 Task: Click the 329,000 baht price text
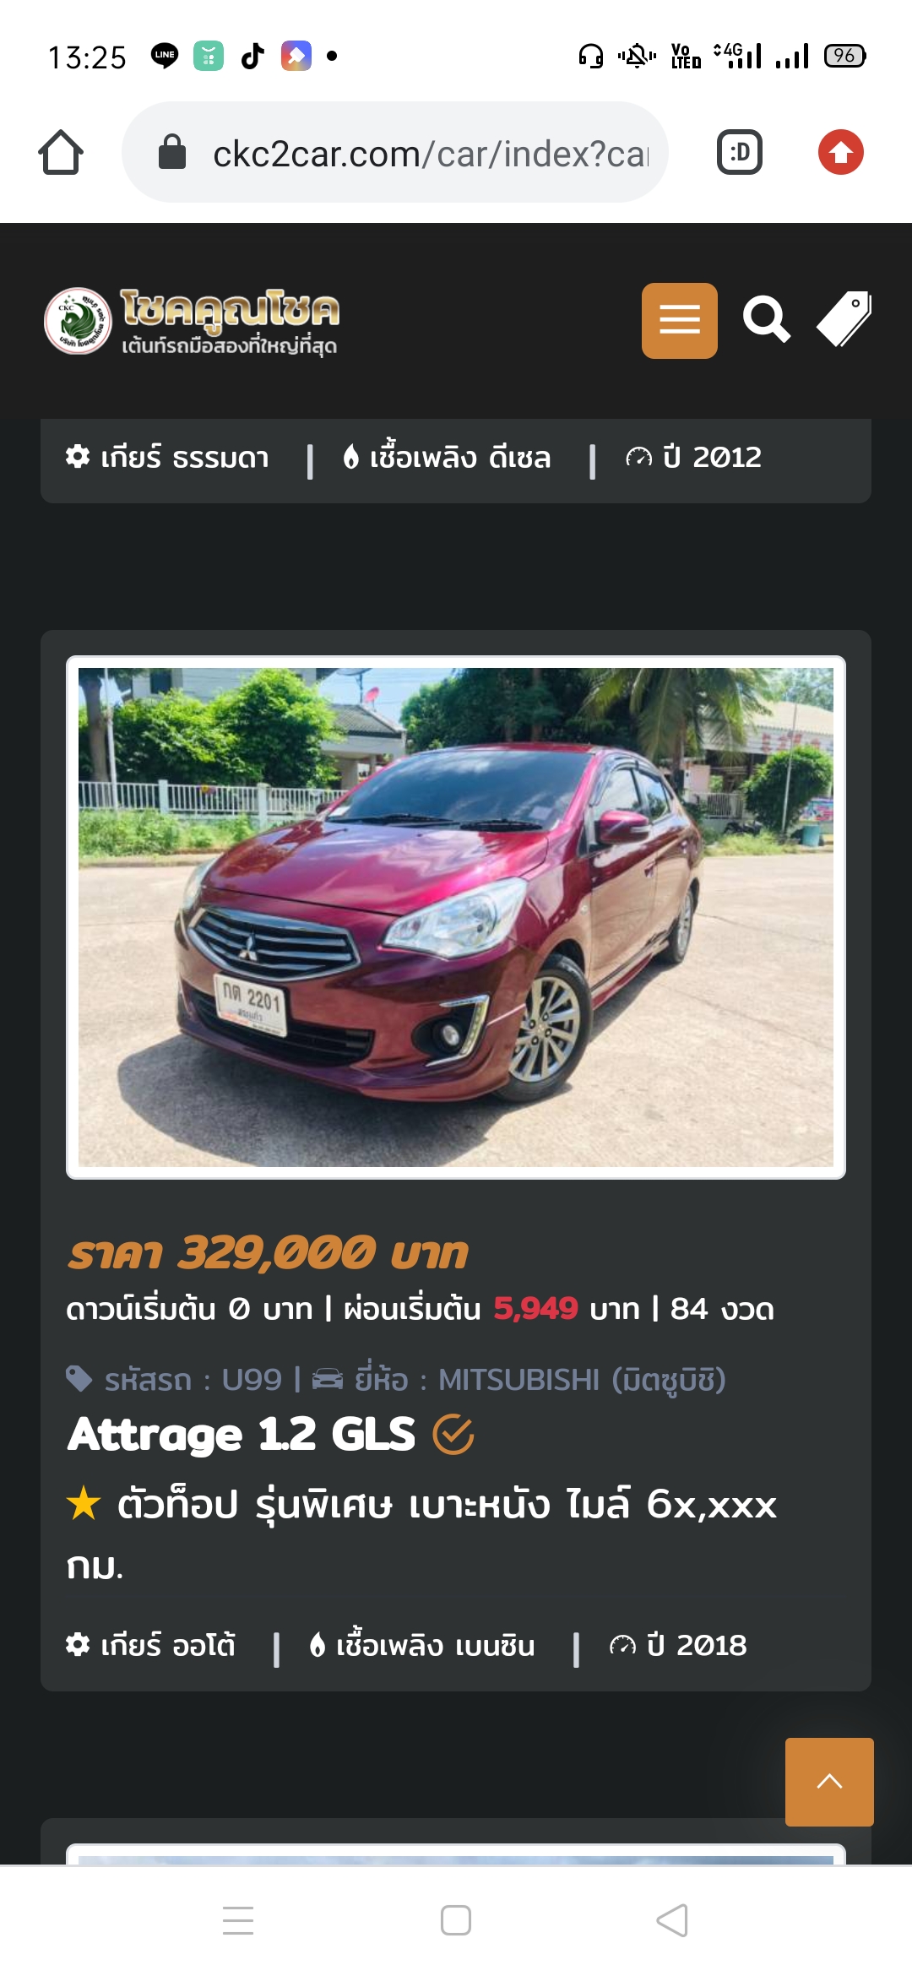(268, 1252)
